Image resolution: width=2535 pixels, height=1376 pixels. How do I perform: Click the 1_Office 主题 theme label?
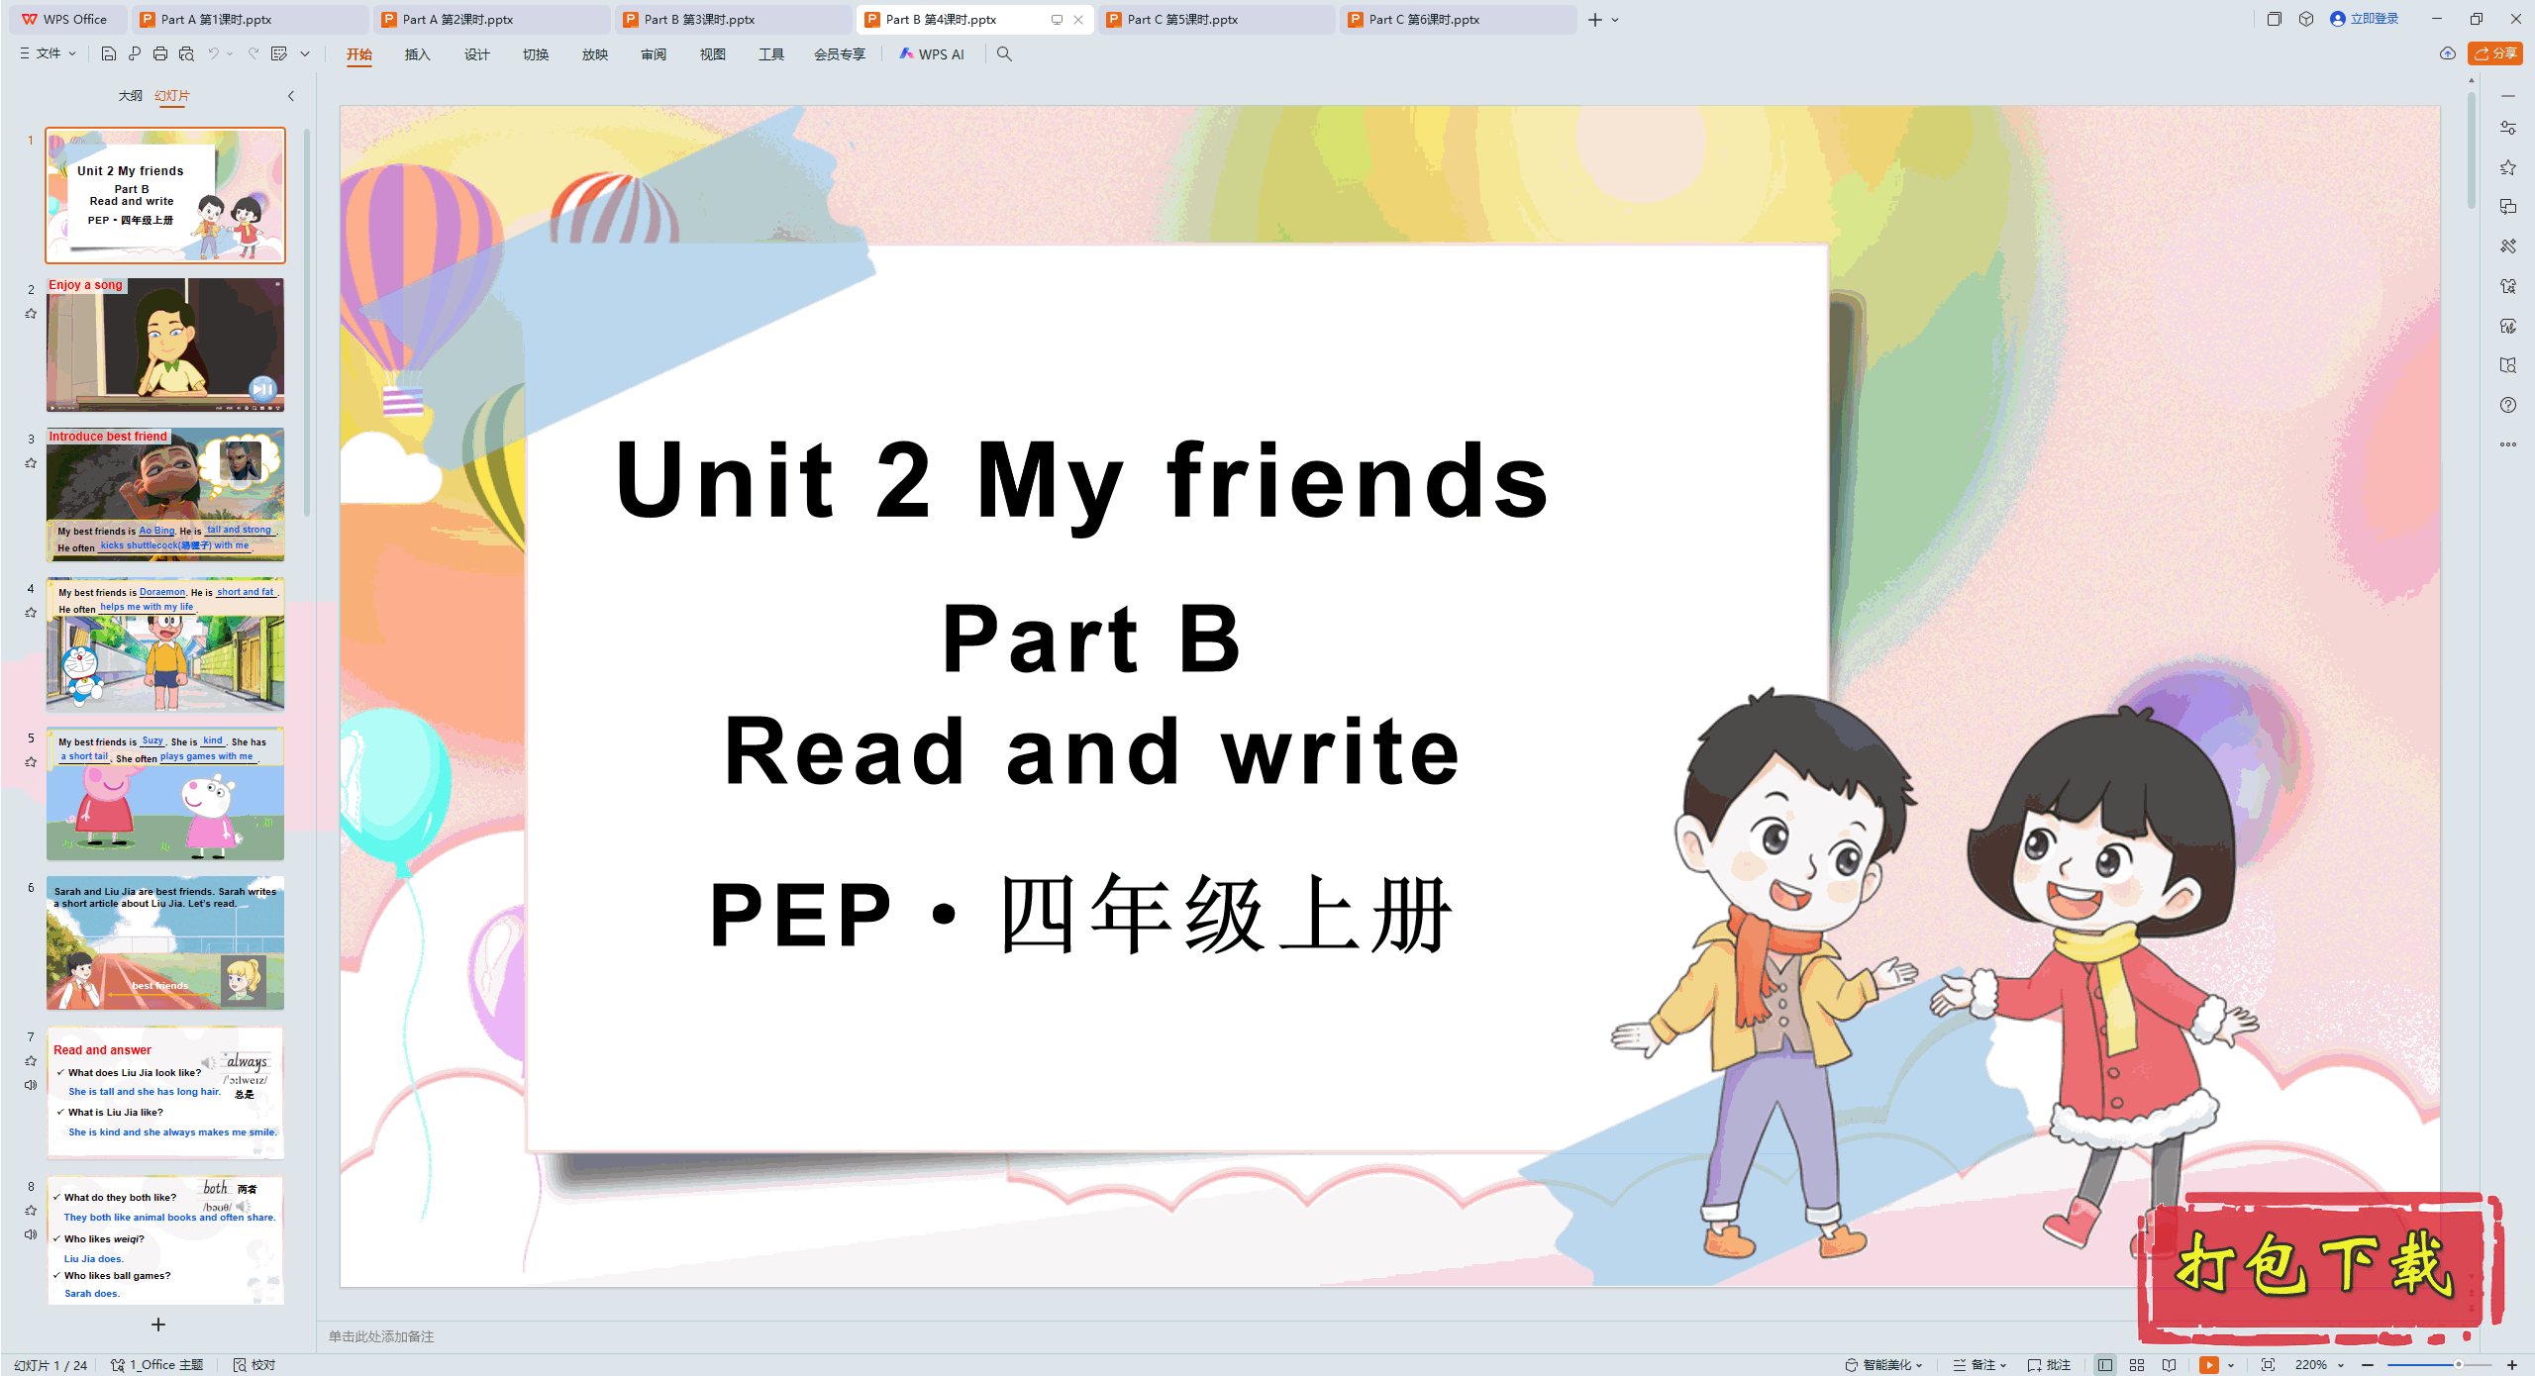(157, 1365)
